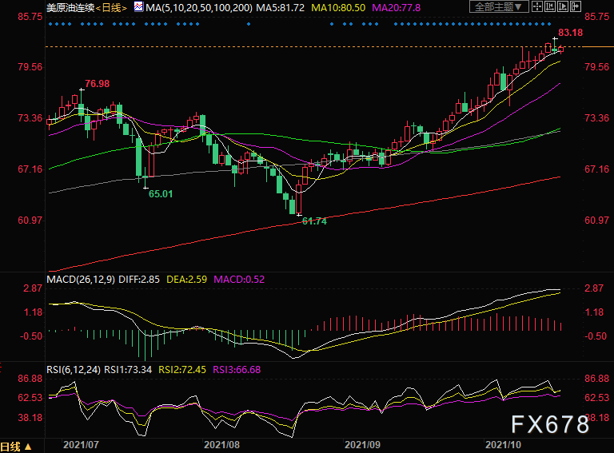Click the 83.18 high price marker
This screenshot has width=614, height=453.
571,33
